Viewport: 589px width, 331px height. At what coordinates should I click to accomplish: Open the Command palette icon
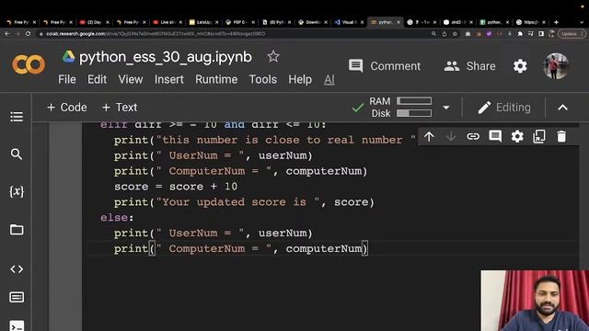coord(17,297)
